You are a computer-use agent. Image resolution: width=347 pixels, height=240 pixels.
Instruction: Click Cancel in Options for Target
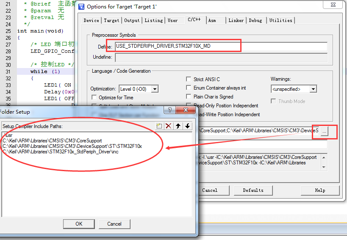tap(210, 190)
